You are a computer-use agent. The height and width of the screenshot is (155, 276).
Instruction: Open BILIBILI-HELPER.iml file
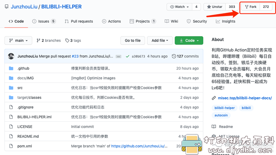click(x=34, y=117)
